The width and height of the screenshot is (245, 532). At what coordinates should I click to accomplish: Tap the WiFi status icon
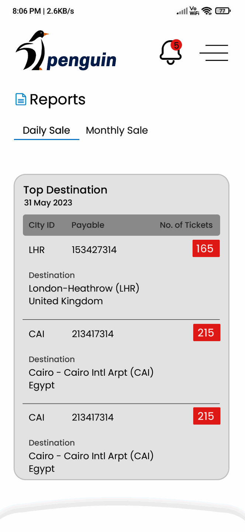pyautogui.click(x=207, y=11)
